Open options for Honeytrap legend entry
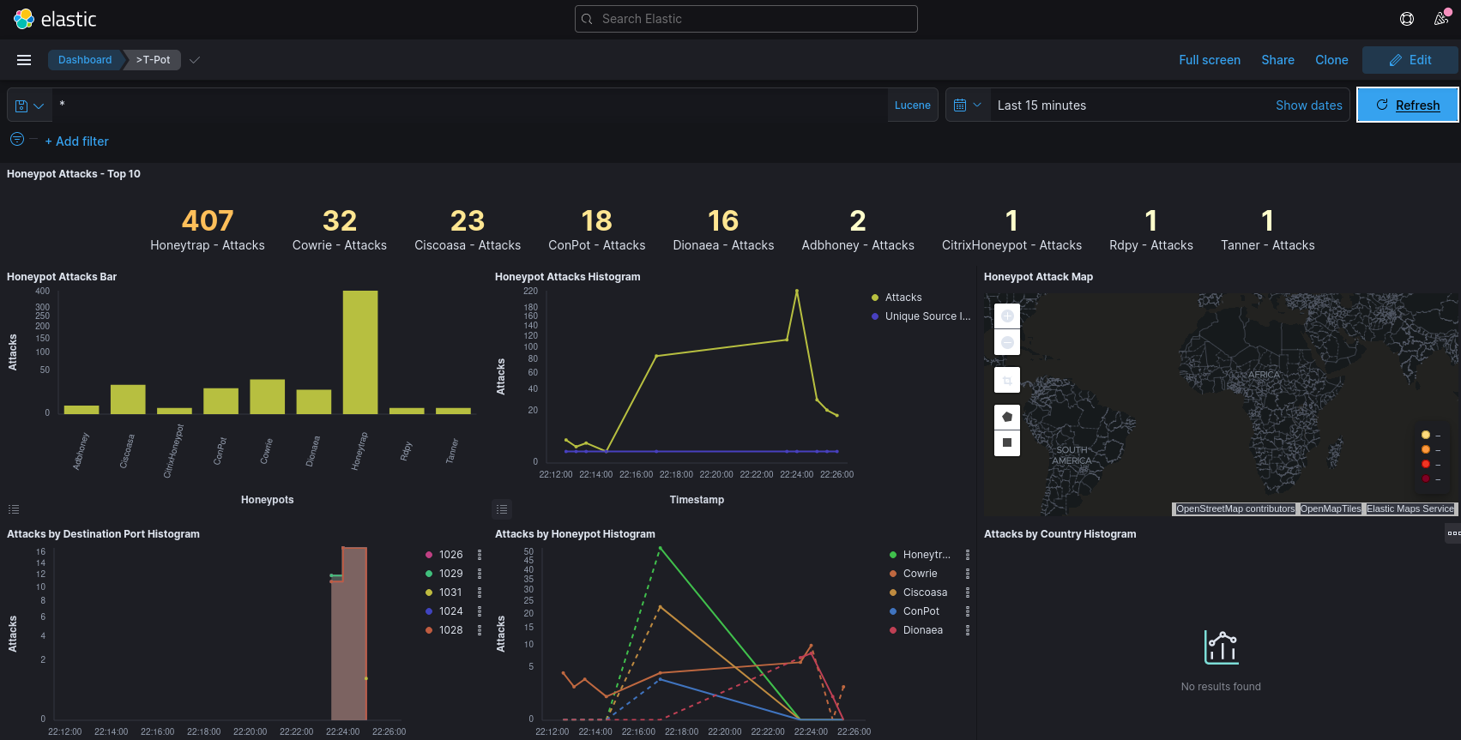The height and width of the screenshot is (740, 1461). coord(968,555)
